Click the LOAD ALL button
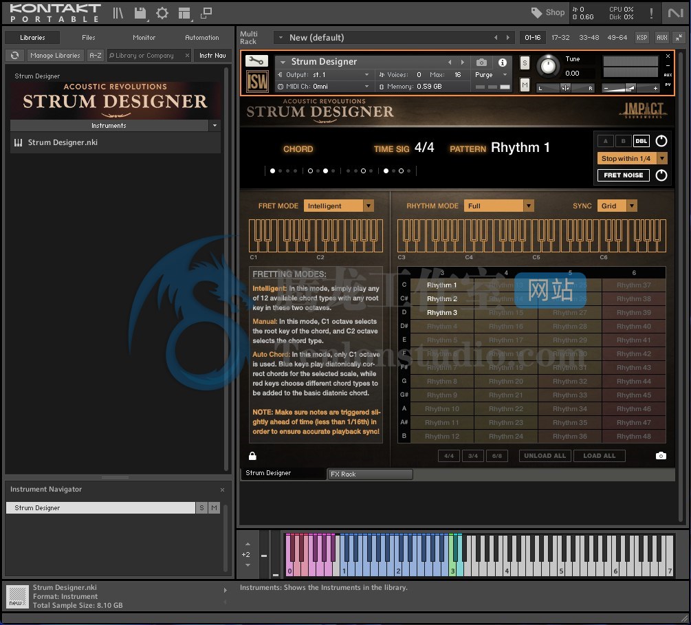Viewport: 691px width, 625px height. pos(600,456)
